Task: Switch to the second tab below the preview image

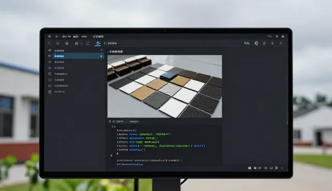Action: [134, 121]
